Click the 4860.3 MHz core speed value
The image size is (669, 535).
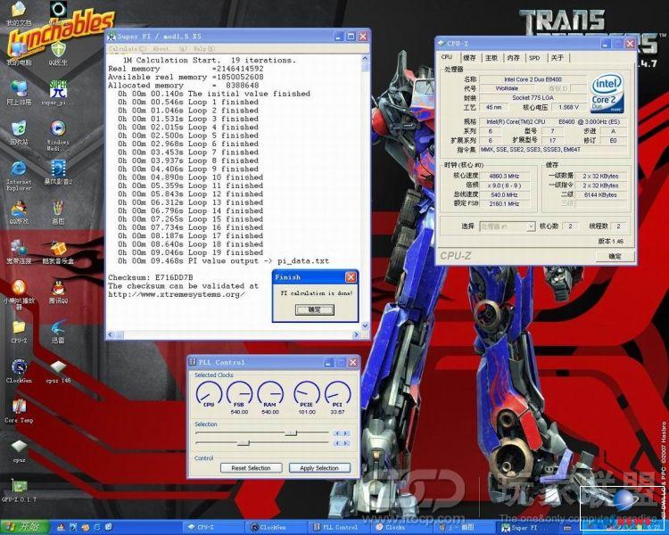tap(504, 177)
